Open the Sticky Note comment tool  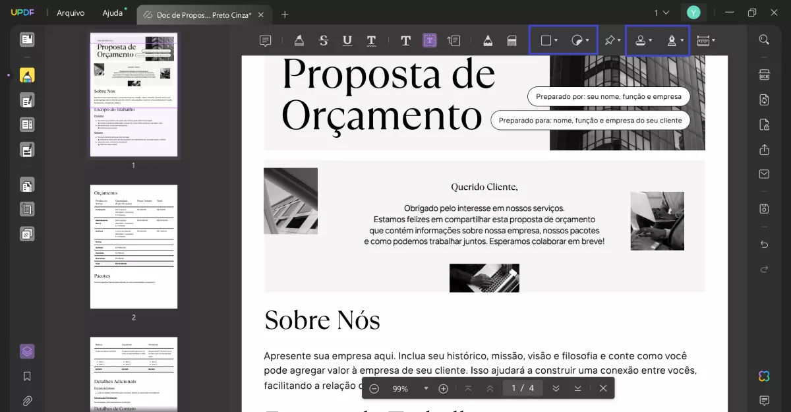pos(265,40)
